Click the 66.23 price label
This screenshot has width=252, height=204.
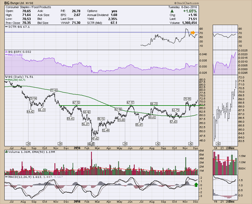coord(154,104)
